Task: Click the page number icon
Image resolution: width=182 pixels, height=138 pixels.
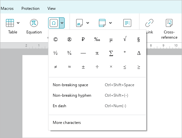Action: click(x=79, y=23)
